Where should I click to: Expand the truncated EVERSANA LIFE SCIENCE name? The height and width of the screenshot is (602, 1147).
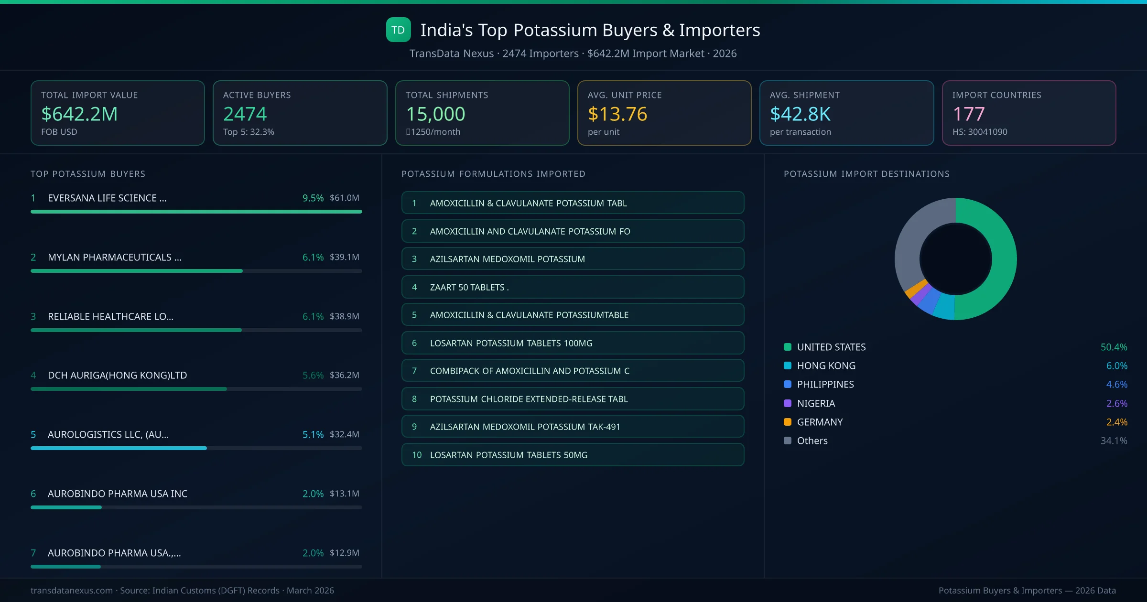coord(107,198)
